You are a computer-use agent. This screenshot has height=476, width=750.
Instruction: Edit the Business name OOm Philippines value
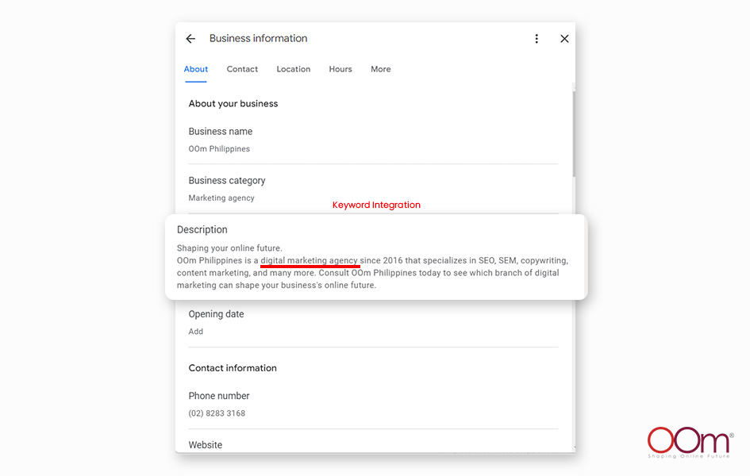click(219, 149)
